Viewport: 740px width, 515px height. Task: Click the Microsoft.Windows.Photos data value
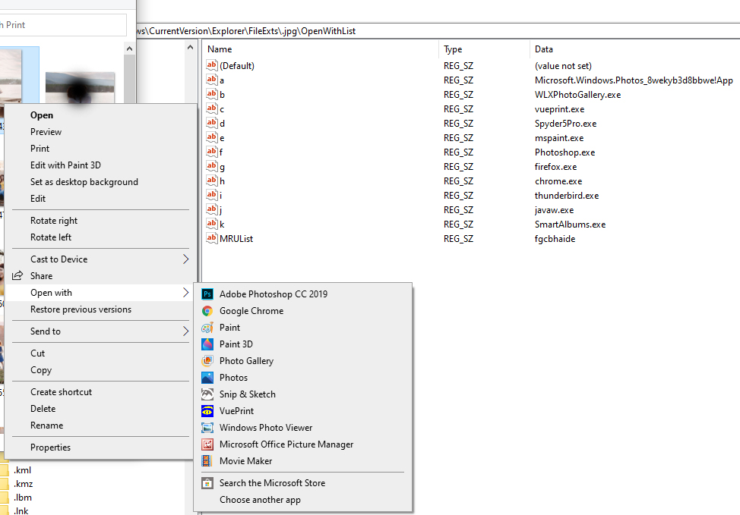634,80
